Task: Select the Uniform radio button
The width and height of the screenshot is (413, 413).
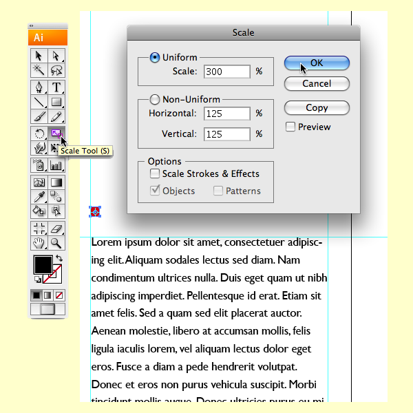Action: click(155, 58)
